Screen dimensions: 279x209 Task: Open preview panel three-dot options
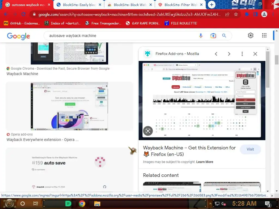coord(242,54)
